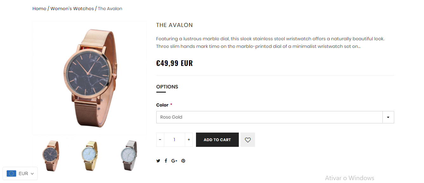Click the Add to Cart button

[217, 140]
